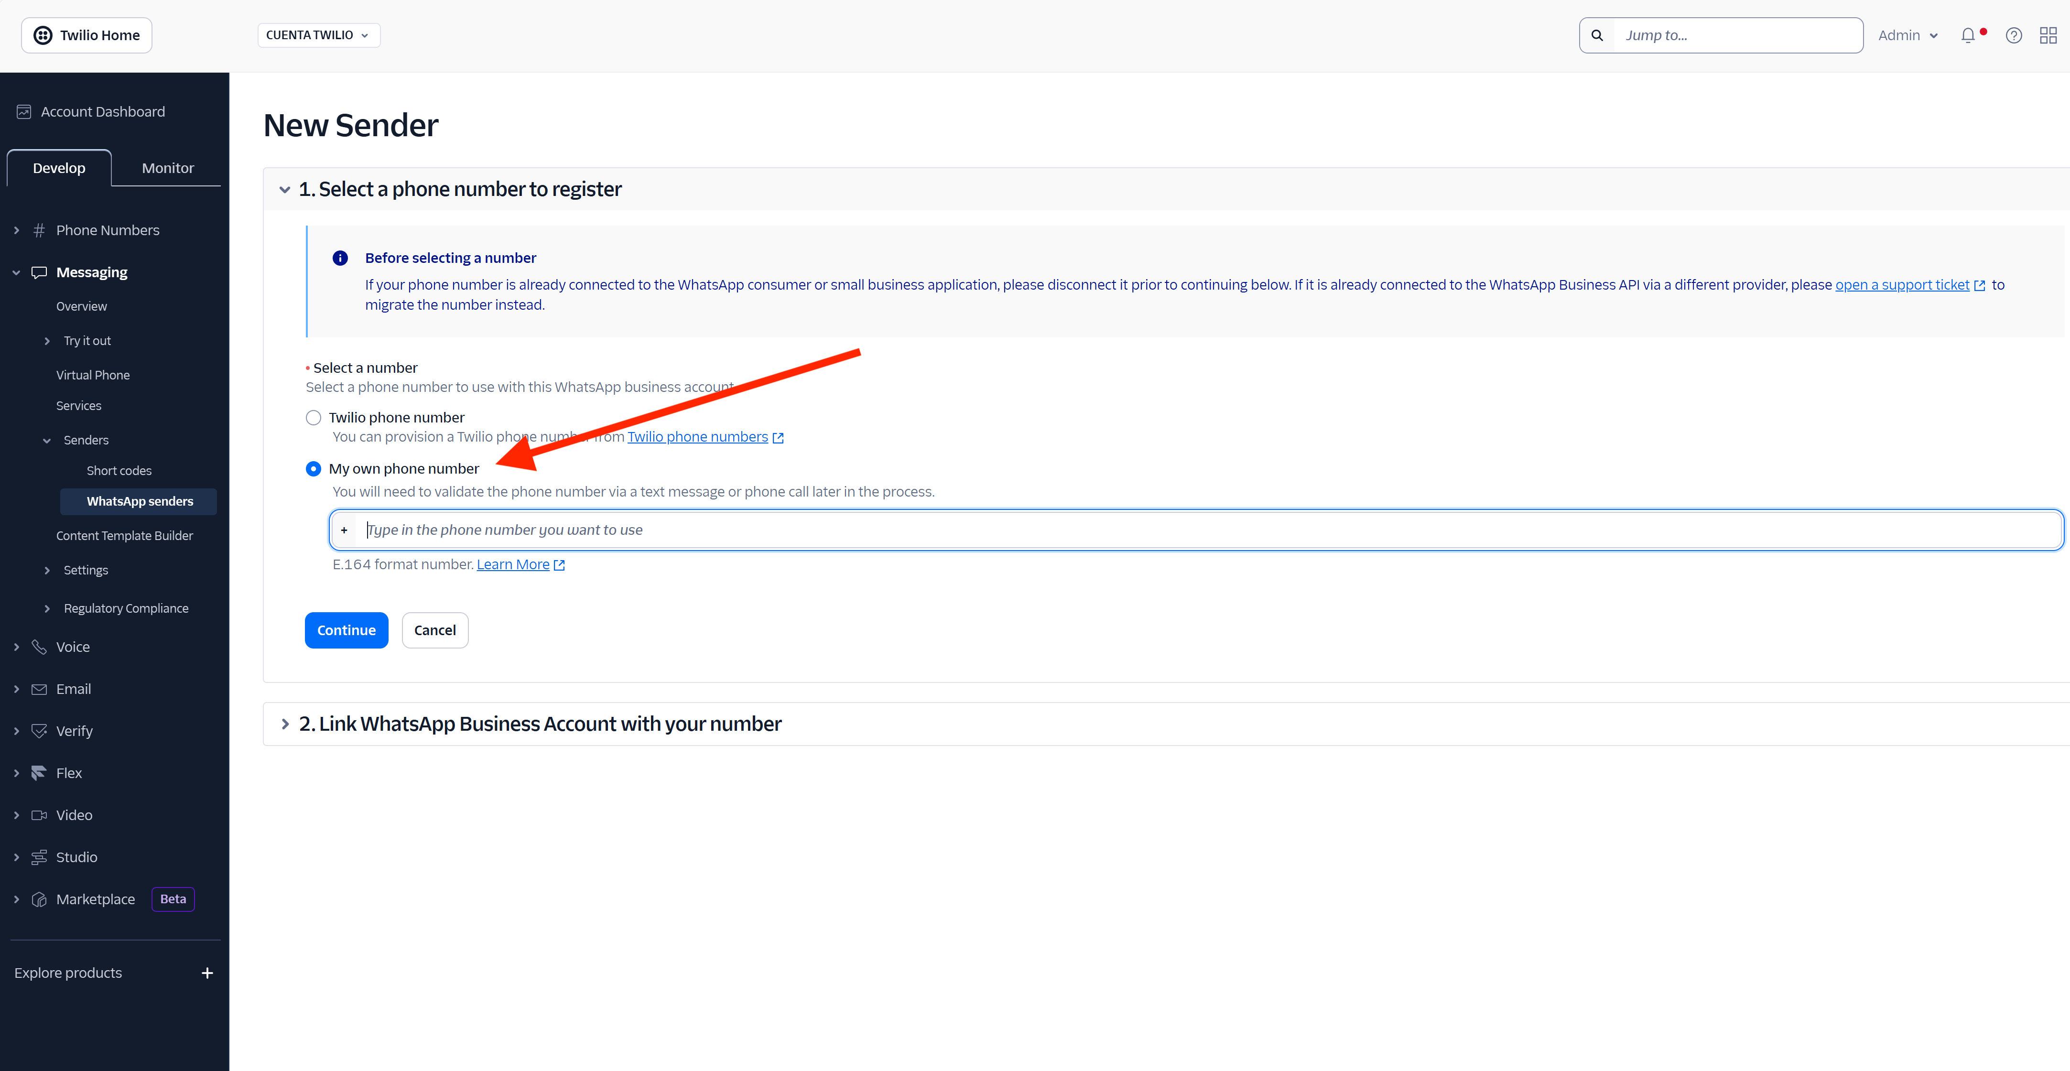Viewport: 2070px width, 1071px height.
Task: Open the help question mark icon
Action: pos(2014,35)
